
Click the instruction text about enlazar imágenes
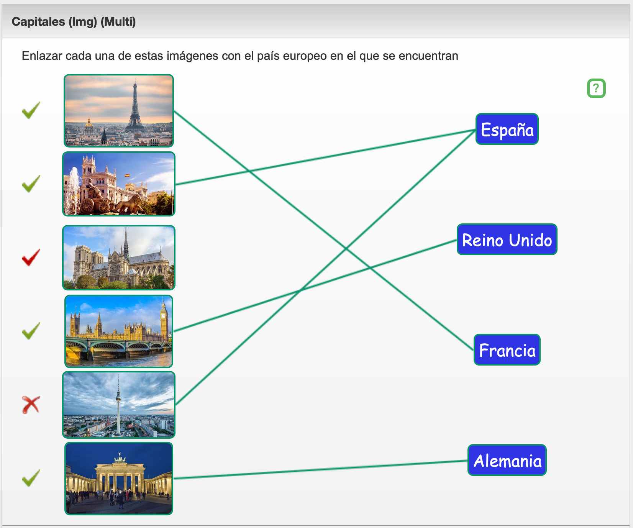240,56
